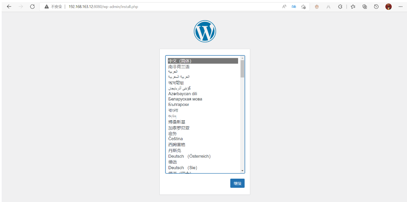The image size is (407, 202).
Task: Click the 不安全 security warning indicator
Action: pyautogui.click(x=54, y=6)
